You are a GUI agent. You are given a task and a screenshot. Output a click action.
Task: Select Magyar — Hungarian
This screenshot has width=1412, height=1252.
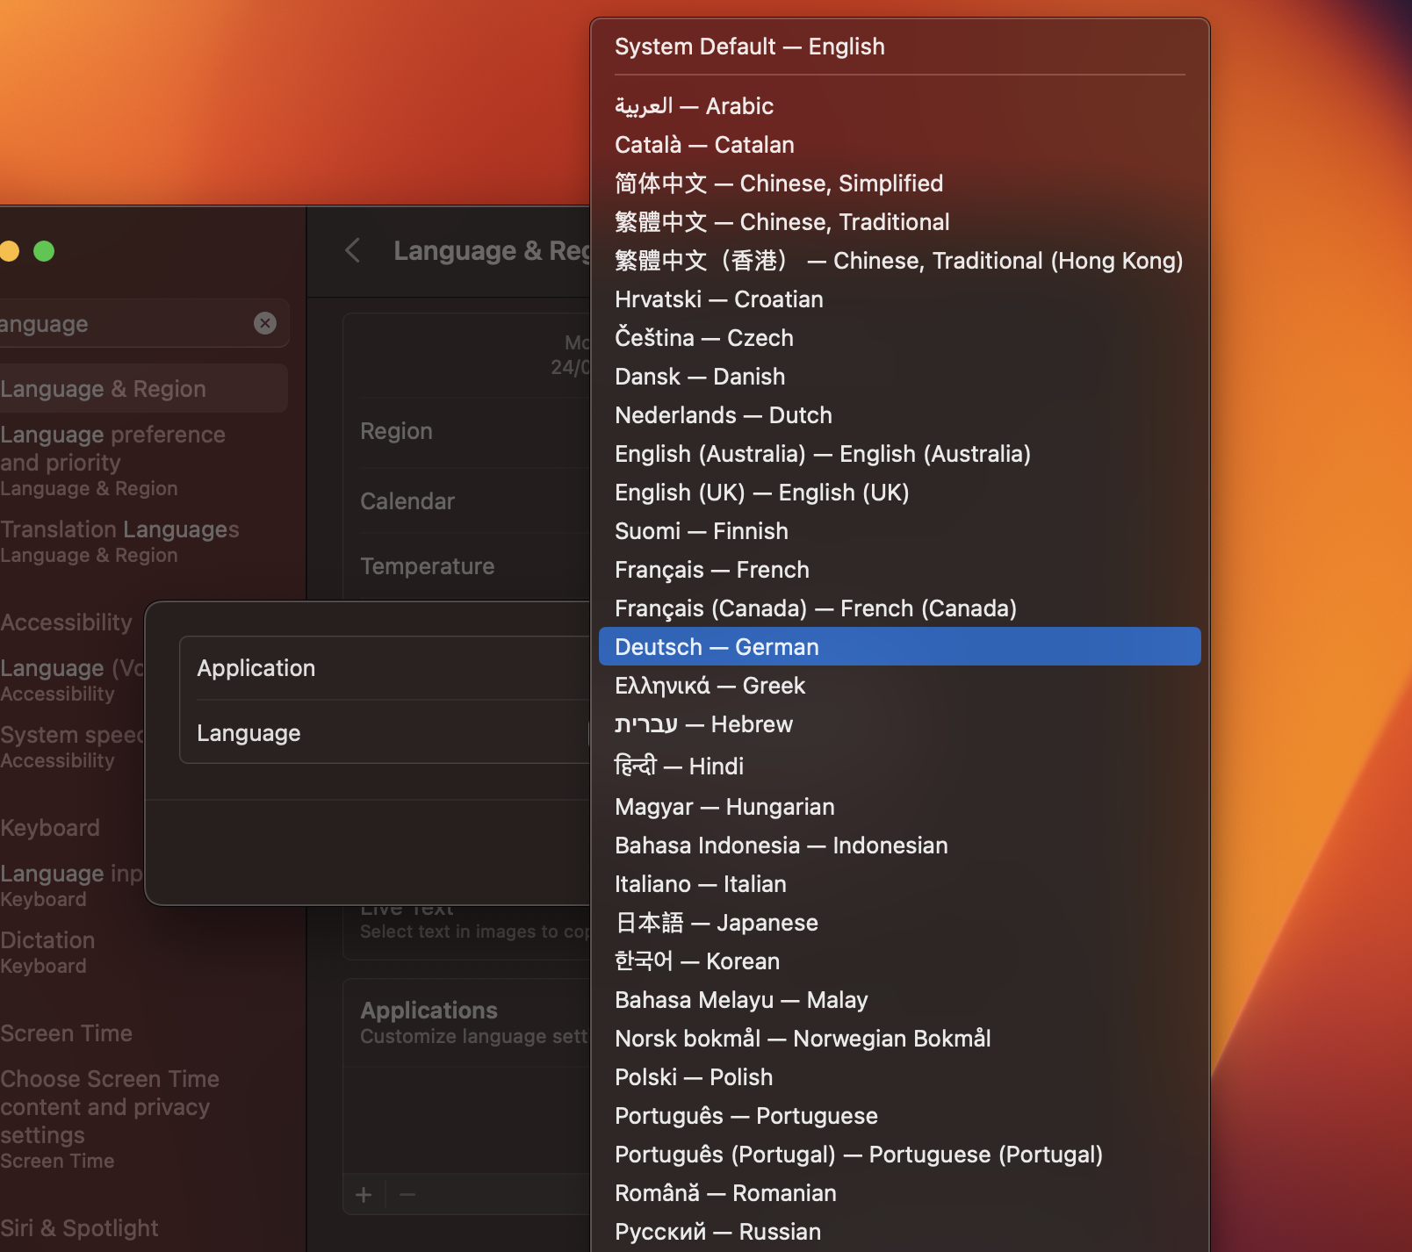coord(899,807)
